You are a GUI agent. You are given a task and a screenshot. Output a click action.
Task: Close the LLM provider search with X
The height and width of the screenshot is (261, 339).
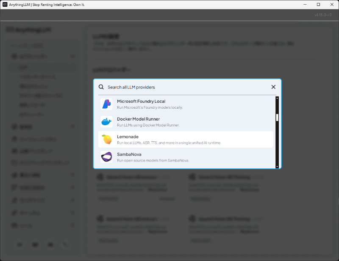coord(273,87)
